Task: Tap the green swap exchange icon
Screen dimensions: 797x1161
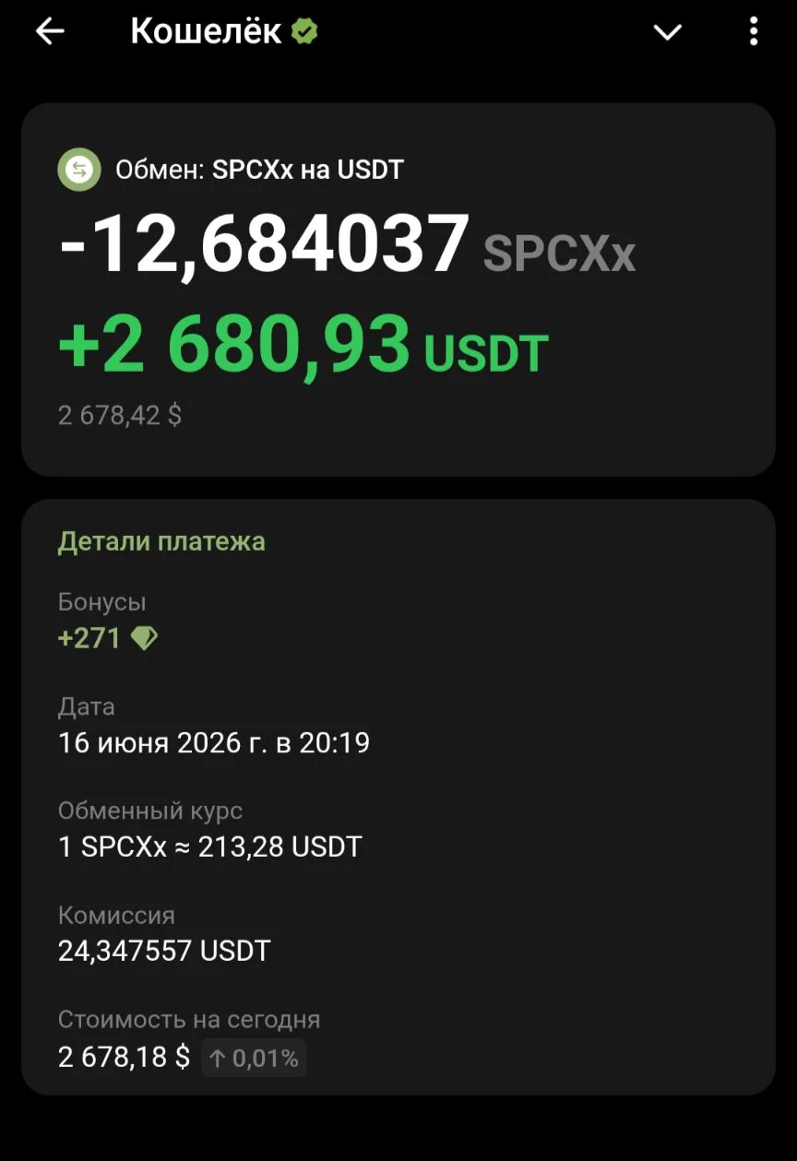Action: tap(79, 170)
